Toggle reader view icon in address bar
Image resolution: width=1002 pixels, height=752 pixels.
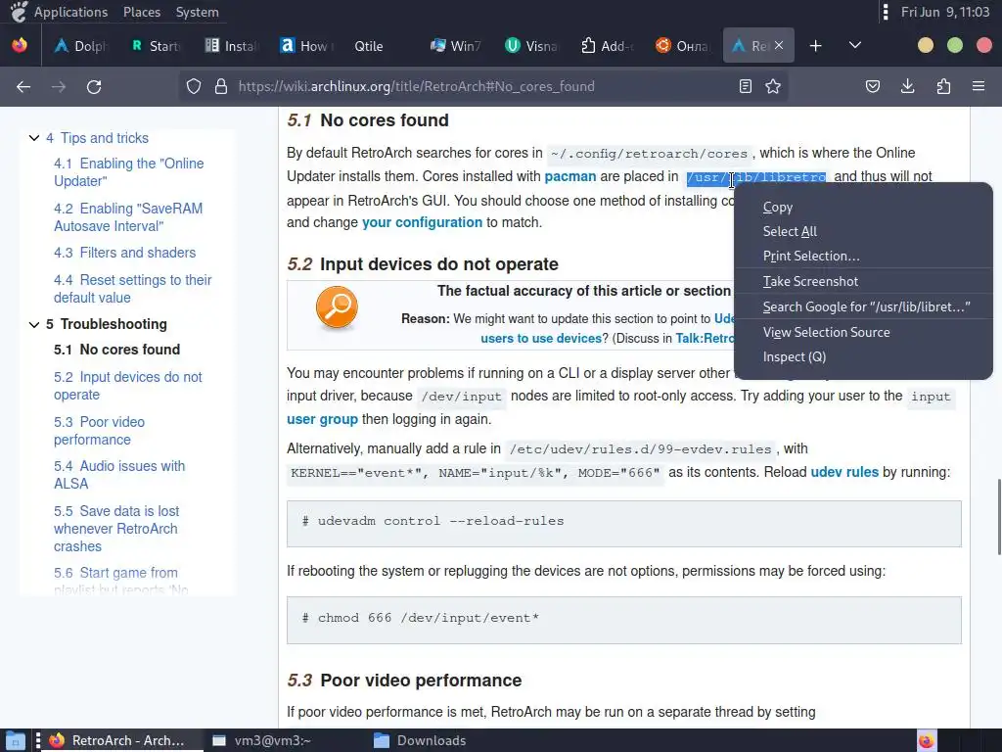[x=745, y=86]
